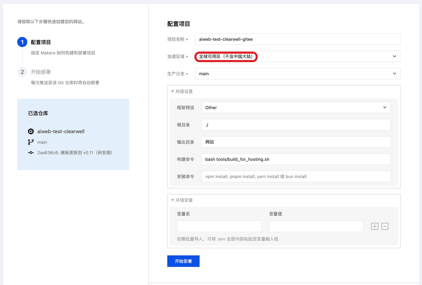Click the 每次推送至该 Git 仓库时将自动部署 text
422x285 pixels.
(65, 83)
